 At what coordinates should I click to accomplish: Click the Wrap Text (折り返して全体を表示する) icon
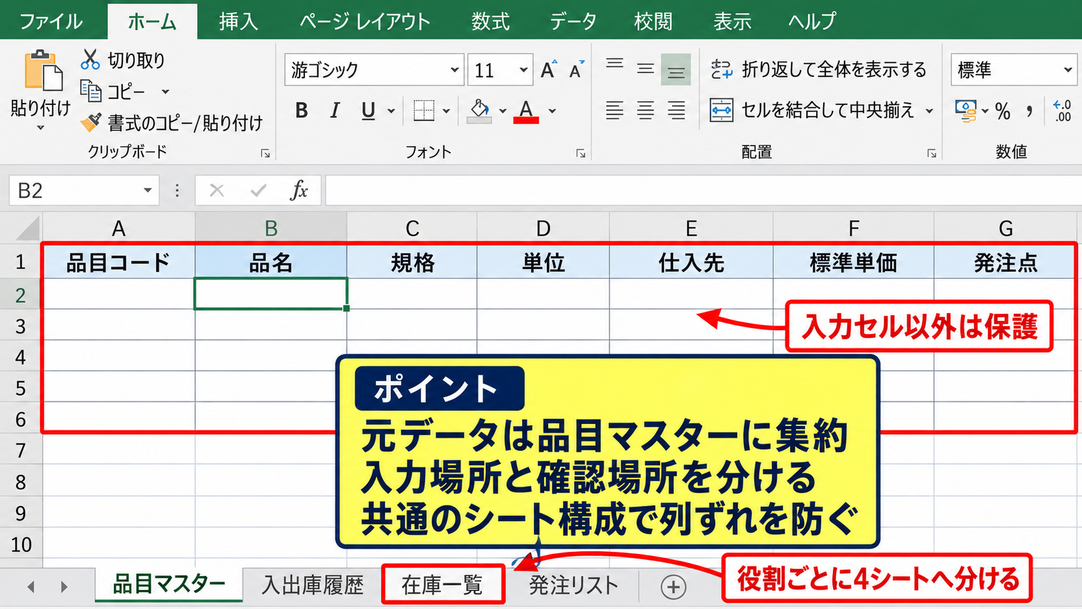(x=722, y=69)
